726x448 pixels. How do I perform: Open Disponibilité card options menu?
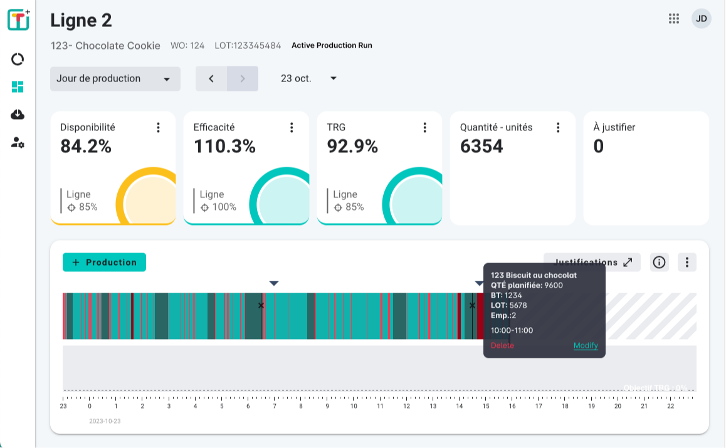158,128
